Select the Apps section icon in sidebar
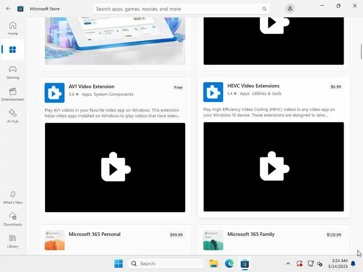The image size is (363, 272). (12, 50)
